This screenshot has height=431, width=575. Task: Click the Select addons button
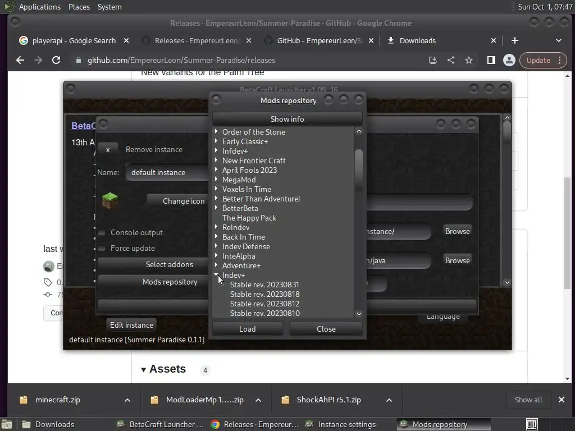[x=153, y=264]
